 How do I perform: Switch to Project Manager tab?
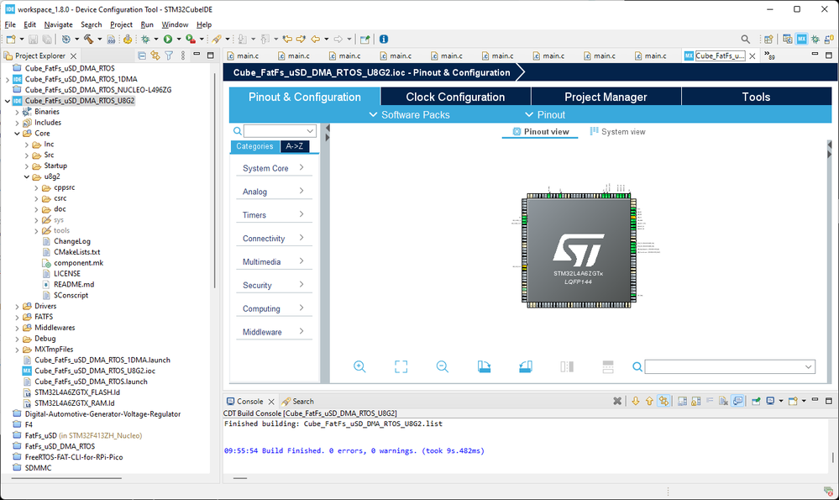coord(606,97)
